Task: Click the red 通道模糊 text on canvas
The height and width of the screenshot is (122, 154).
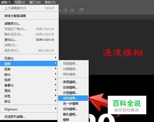Action: (x=123, y=53)
